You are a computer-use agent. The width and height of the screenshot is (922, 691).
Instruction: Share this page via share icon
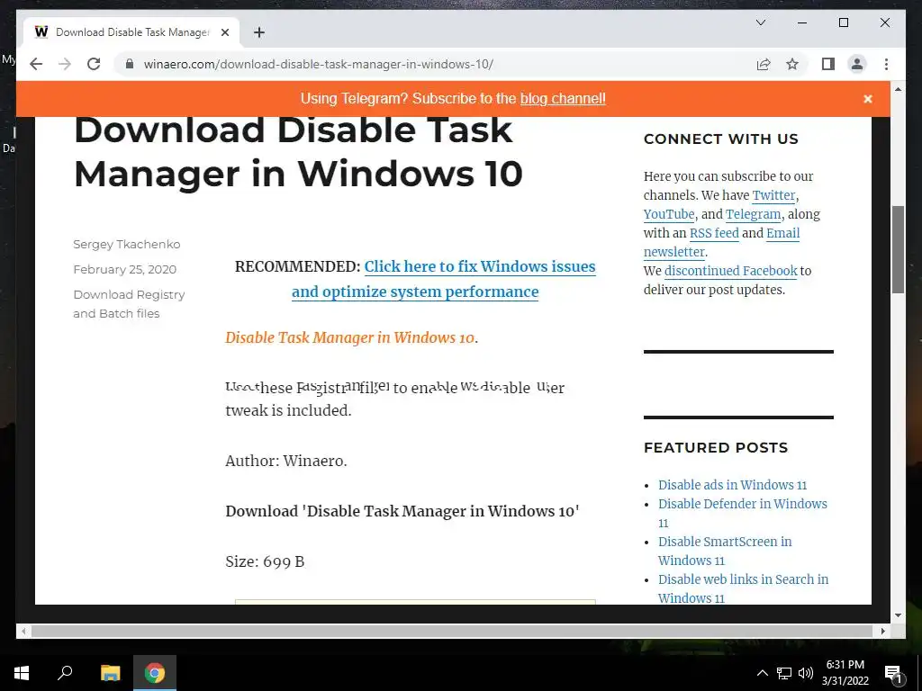(764, 64)
